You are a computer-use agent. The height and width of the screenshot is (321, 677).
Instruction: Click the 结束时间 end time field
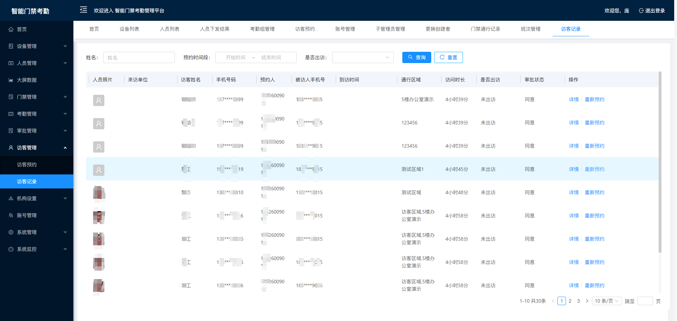(271, 57)
